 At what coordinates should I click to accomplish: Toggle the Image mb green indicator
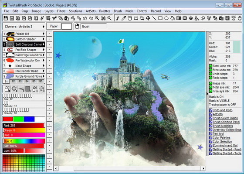tap(210, 83)
